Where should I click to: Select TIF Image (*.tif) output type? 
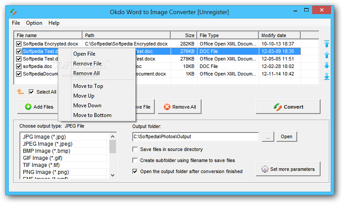coord(41,165)
